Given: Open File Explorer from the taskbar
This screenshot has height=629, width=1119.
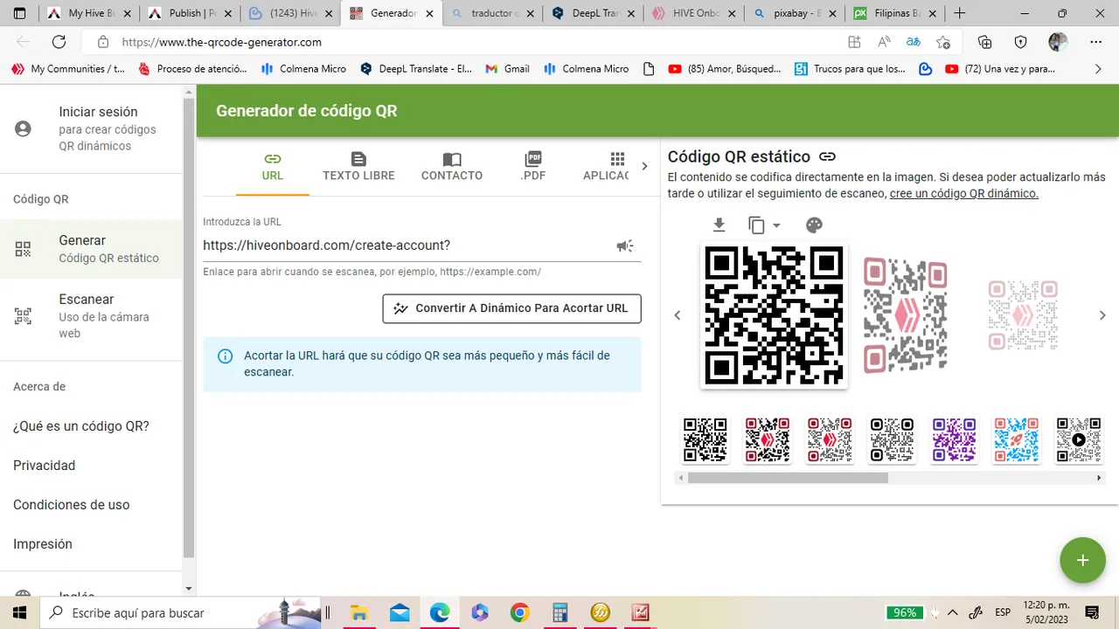Looking at the screenshot, I should pyautogui.click(x=358, y=612).
